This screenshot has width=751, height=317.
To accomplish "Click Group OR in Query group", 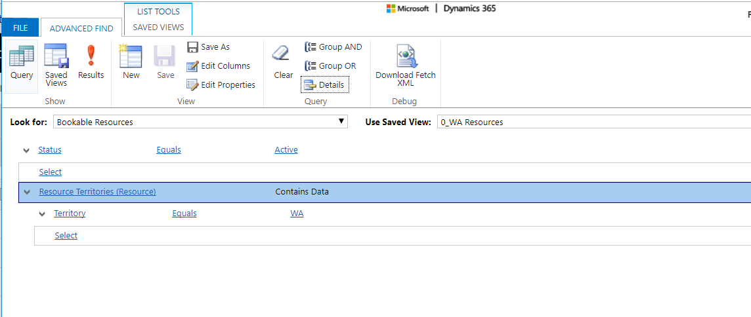I will (330, 66).
